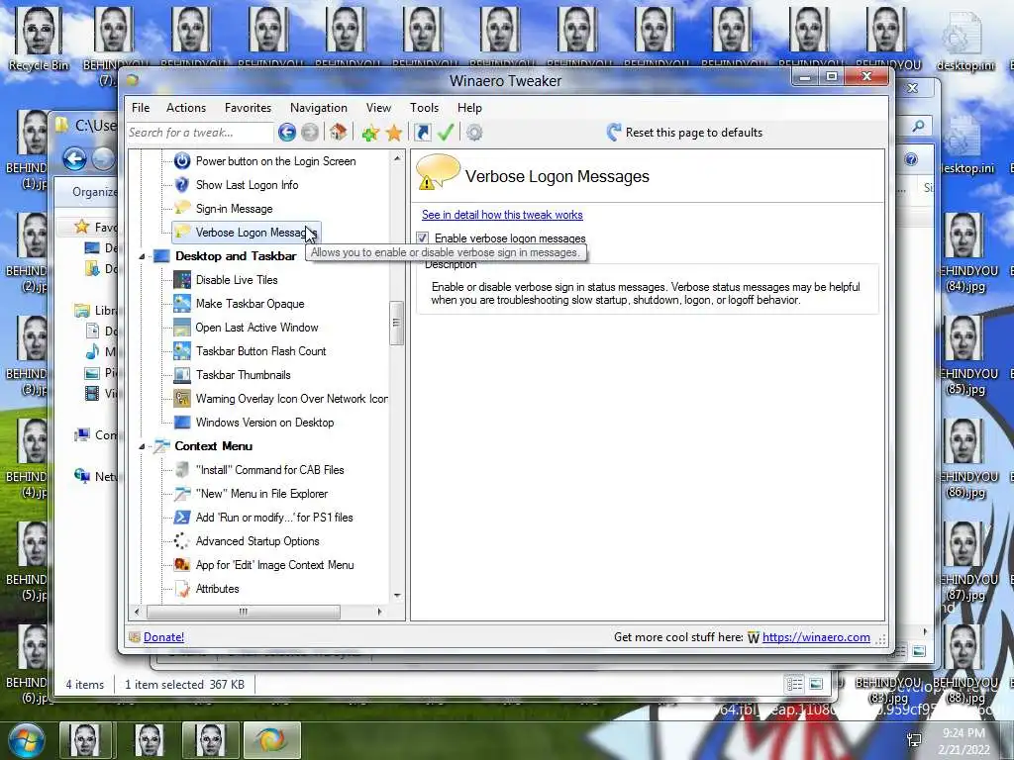Click the Winaero Tweaker taskbar button
Viewport: 1014px width, 760px height.
click(x=271, y=740)
